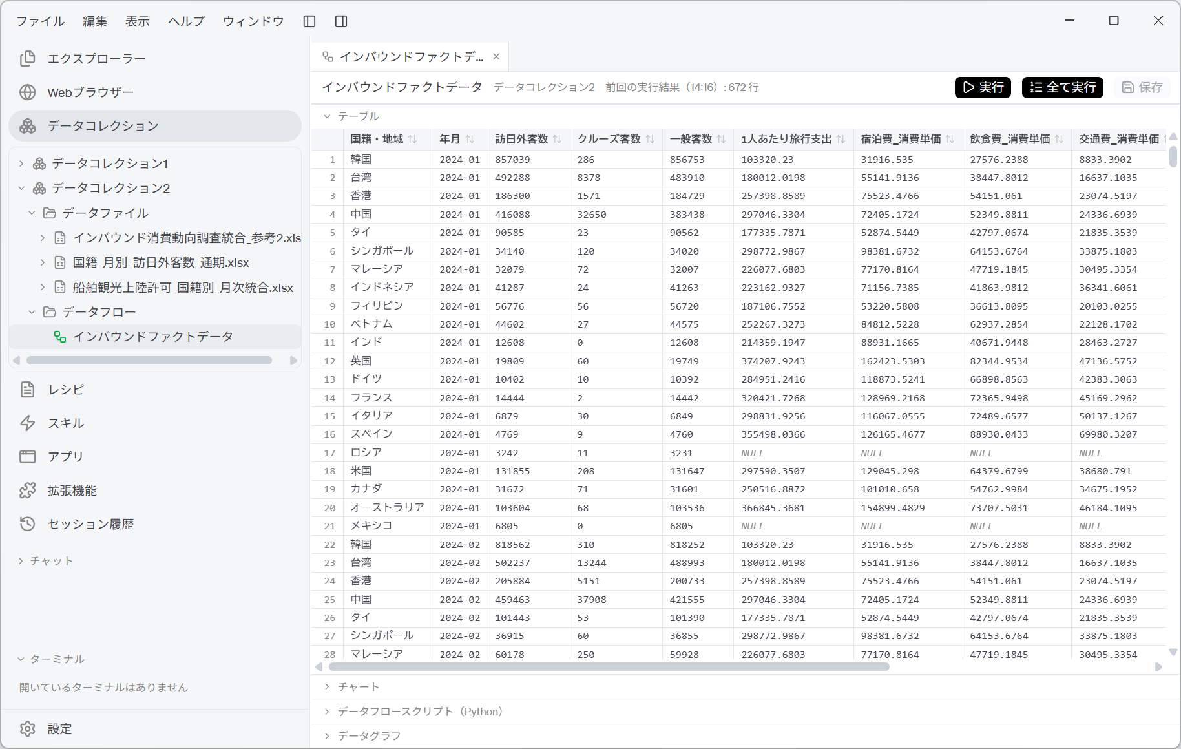Image resolution: width=1181 pixels, height=749 pixels.
Task: Sort by 訪日外客数 column arrows
Action: click(558, 140)
